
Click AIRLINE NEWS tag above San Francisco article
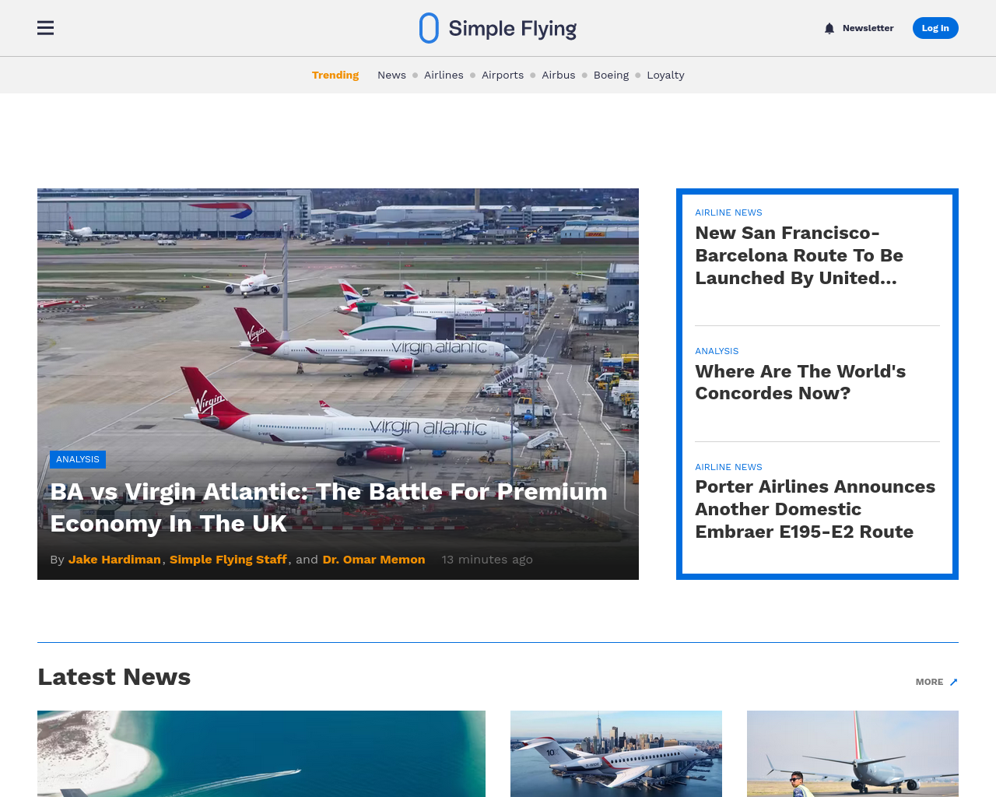tap(728, 212)
